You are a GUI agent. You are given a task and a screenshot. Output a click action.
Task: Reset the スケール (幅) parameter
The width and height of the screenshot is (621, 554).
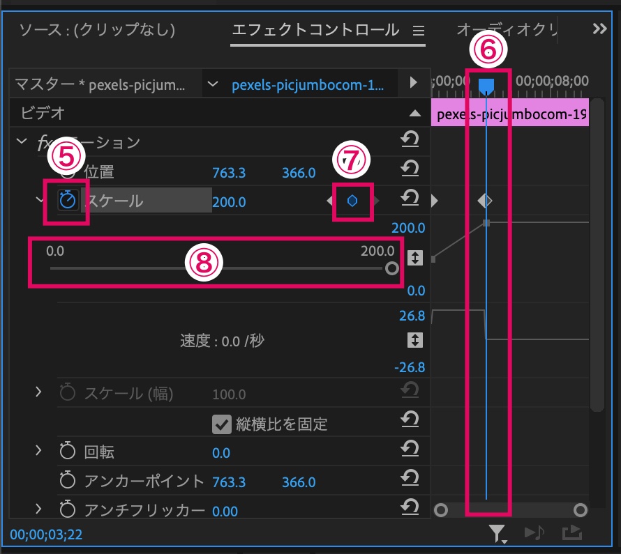[x=410, y=390]
